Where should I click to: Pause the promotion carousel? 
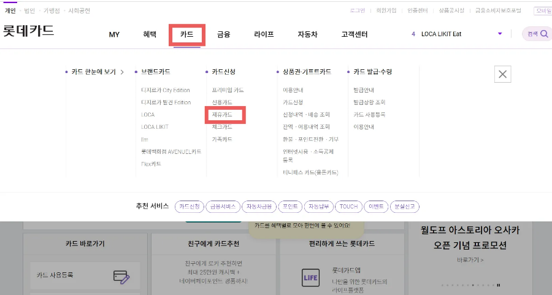(x=499, y=285)
